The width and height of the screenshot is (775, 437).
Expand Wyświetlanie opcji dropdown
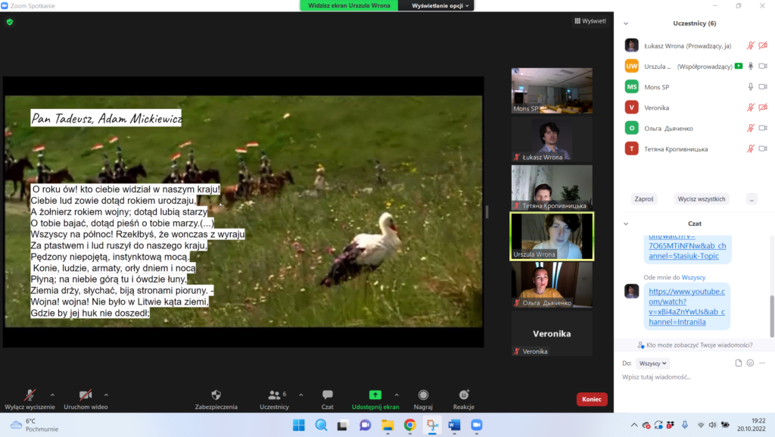(x=442, y=5)
